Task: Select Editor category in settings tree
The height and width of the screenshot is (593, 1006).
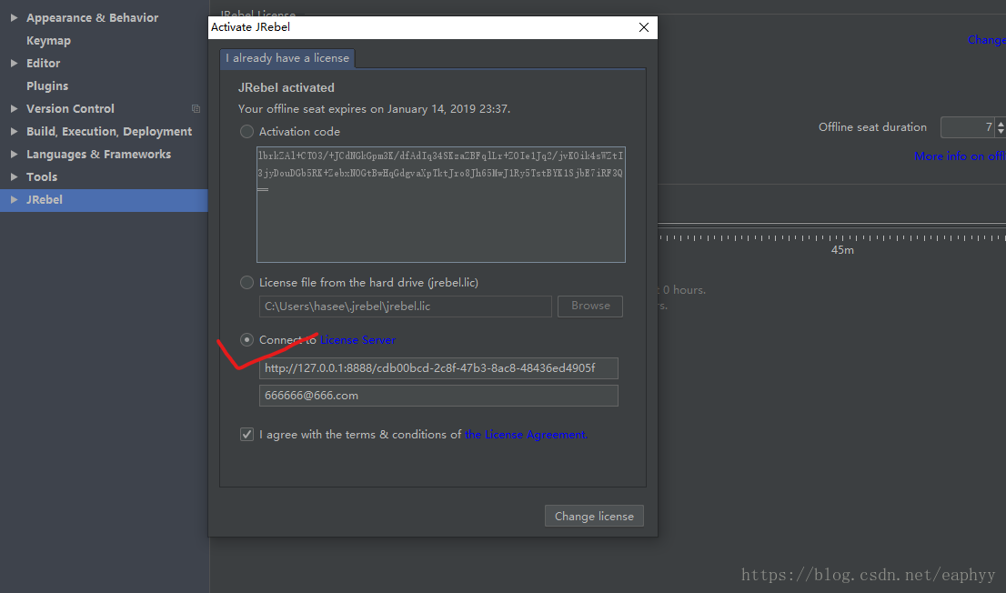Action: click(43, 64)
